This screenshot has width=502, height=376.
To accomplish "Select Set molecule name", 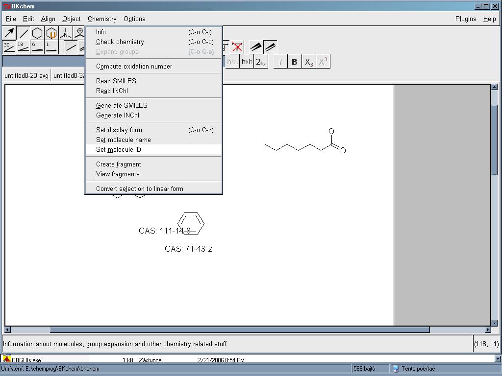I will (153, 140).
